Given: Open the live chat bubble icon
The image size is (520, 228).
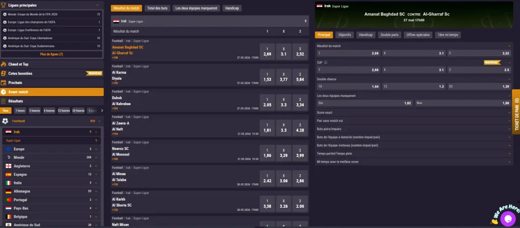Looking at the screenshot, I should 507,218.
